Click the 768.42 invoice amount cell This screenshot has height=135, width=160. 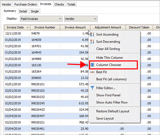(74, 122)
